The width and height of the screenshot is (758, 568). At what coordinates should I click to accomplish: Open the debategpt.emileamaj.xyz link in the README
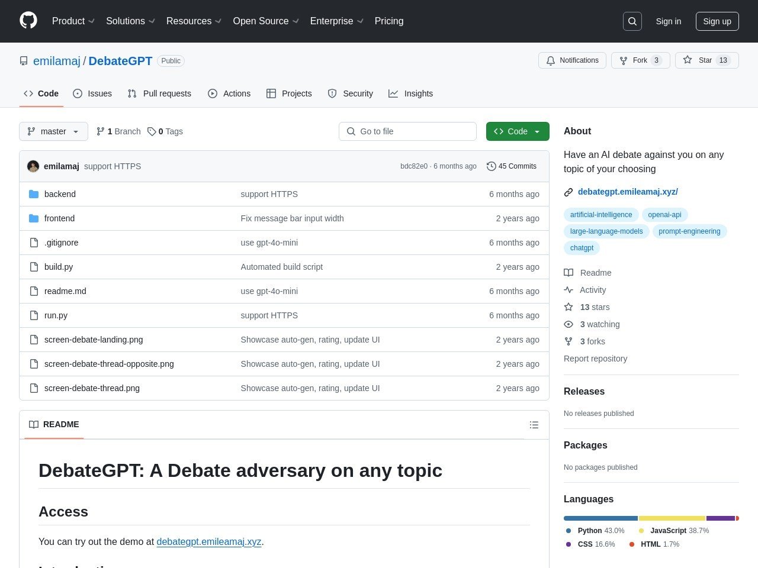(x=209, y=541)
